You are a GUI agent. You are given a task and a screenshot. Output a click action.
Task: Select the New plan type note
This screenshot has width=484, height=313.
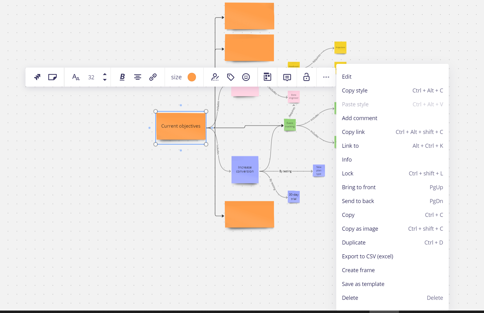click(x=319, y=170)
